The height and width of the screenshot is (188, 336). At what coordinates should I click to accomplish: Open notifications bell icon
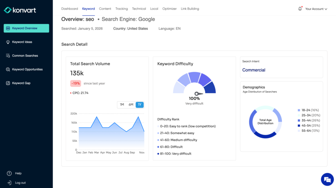(300, 9)
